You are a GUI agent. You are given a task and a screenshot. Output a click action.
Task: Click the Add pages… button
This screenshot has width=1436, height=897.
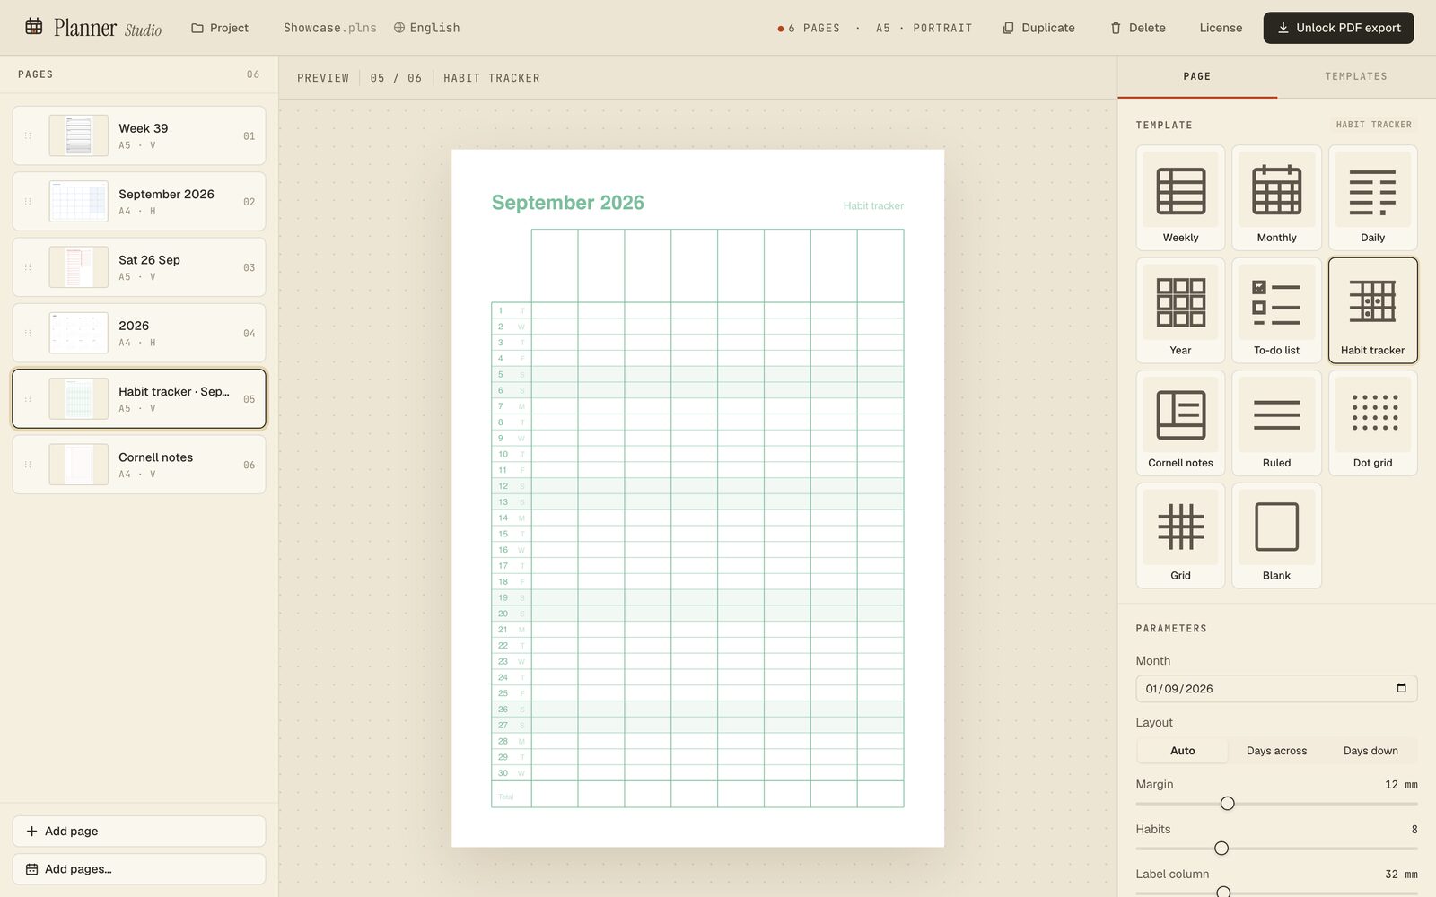(139, 868)
